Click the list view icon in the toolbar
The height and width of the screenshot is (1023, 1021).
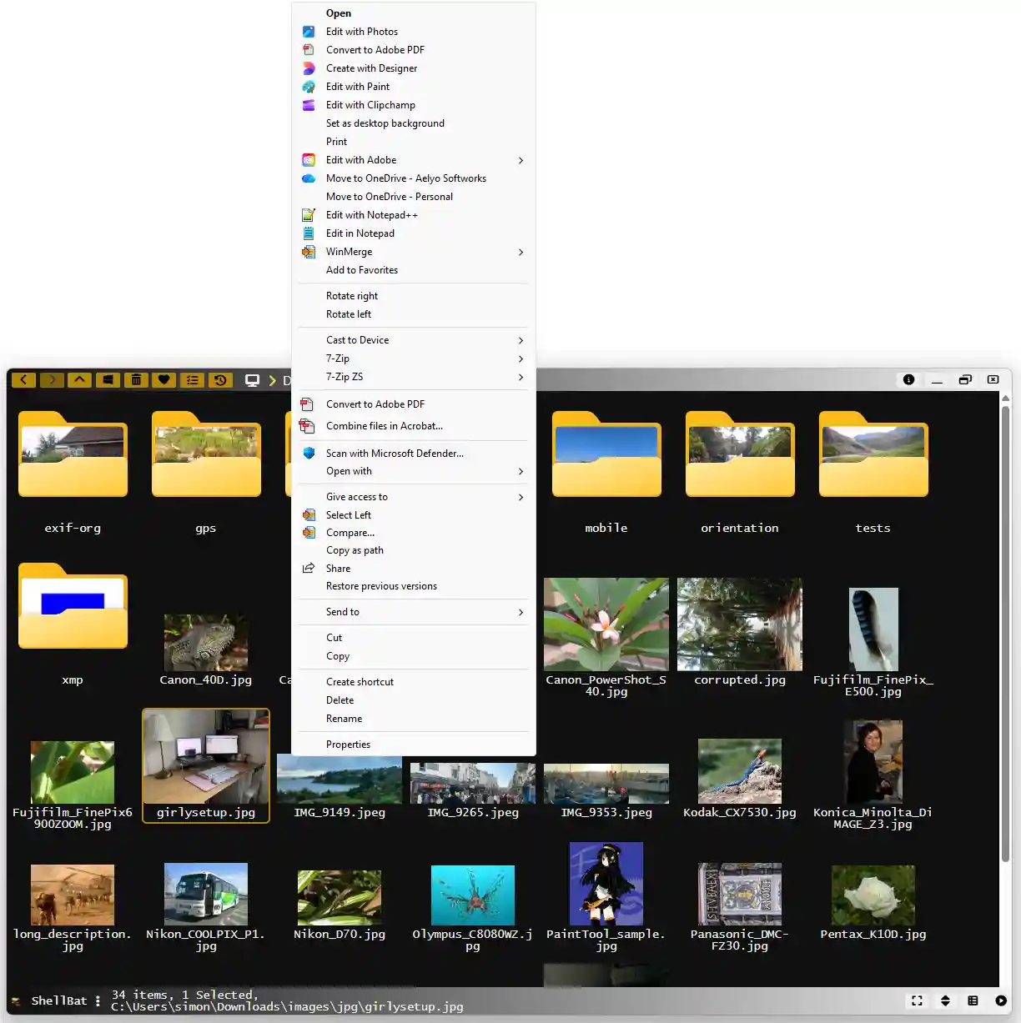click(x=192, y=379)
